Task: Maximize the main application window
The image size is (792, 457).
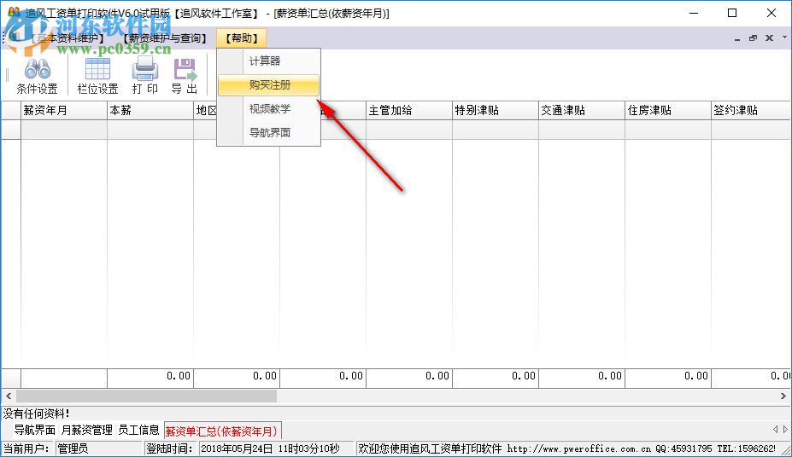Action: [732, 14]
